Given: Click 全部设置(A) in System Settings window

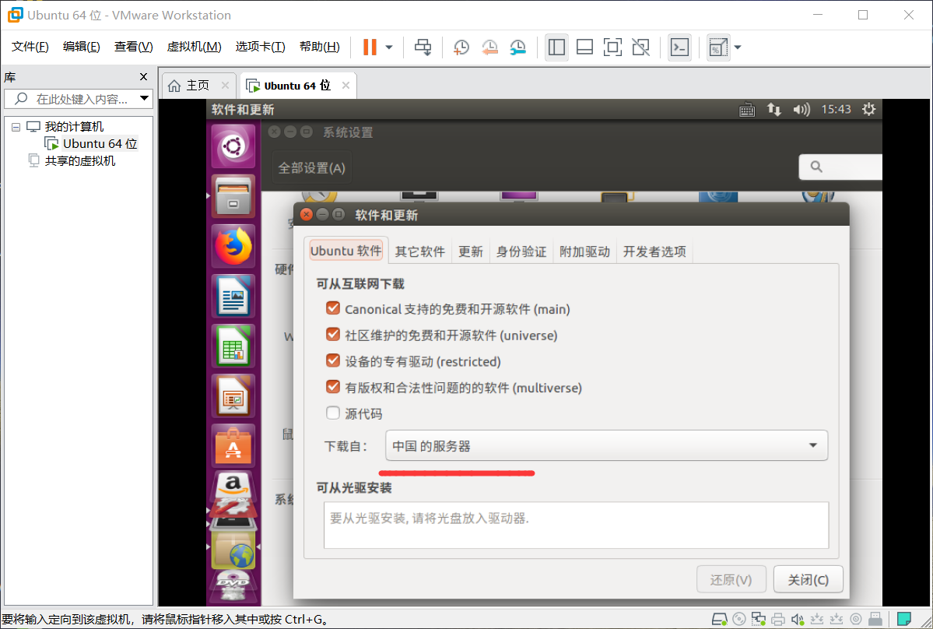Looking at the screenshot, I should (312, 168).
